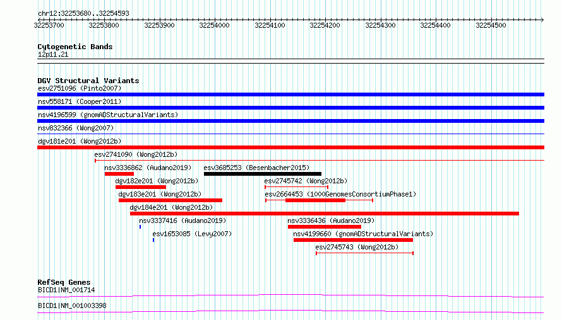Select dgv183e201 (Wong2012b) label
The height and width of the screenshot is (320, 562).
(160, 194)
